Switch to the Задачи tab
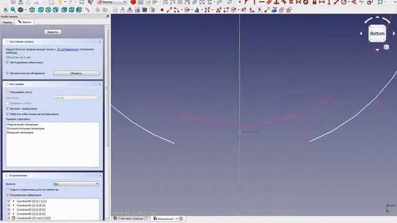This screenshot has width=397, height=223. (24, 22)
